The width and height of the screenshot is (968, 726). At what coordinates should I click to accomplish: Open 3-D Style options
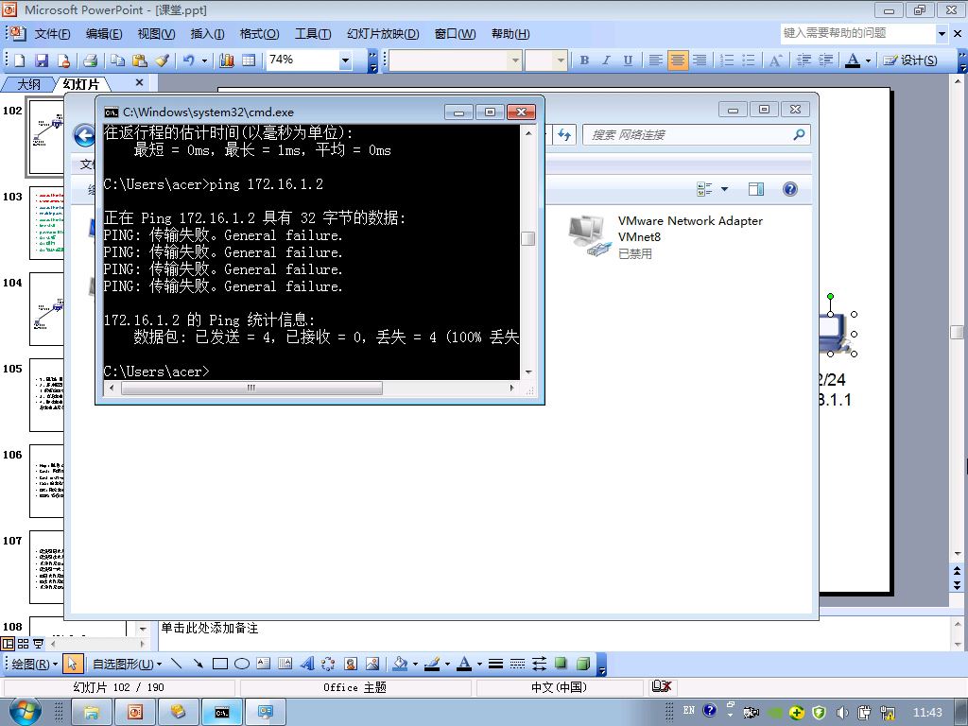(x=582, y=664)
